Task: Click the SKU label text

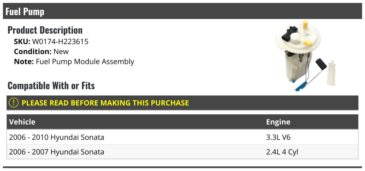Action: [22, 42]
